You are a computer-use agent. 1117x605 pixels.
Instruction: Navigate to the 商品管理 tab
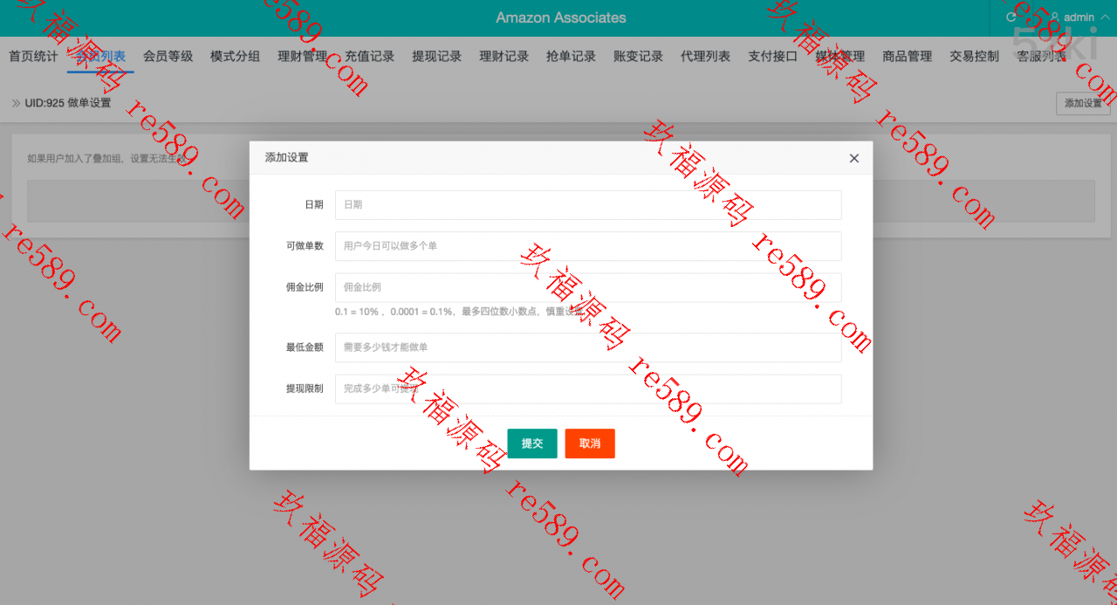[907, 56]
